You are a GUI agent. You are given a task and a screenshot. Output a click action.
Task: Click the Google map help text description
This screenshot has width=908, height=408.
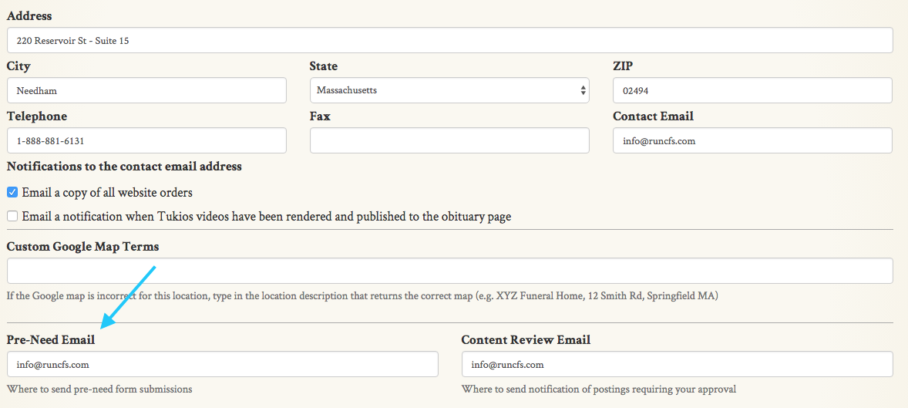tap(362, 295)
